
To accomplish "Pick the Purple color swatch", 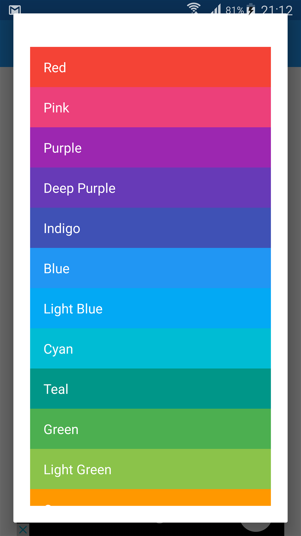I will (151, 148).
